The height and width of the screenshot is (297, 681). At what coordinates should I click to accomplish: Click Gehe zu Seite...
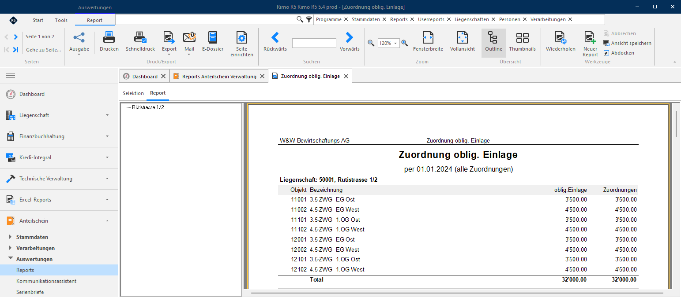44,50
